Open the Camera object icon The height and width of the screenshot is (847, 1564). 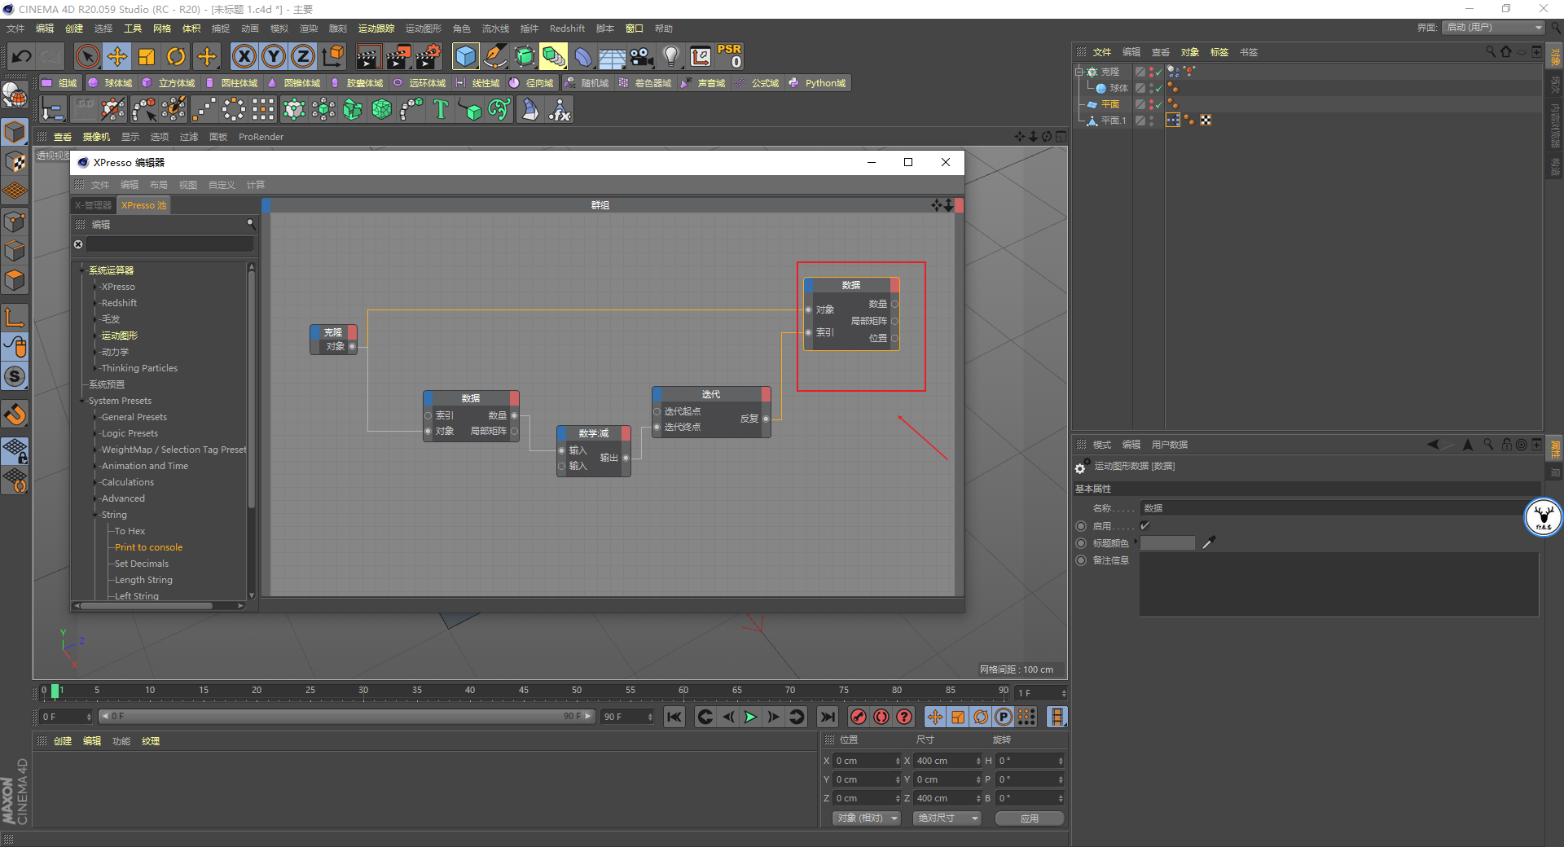tap(642, 57)
